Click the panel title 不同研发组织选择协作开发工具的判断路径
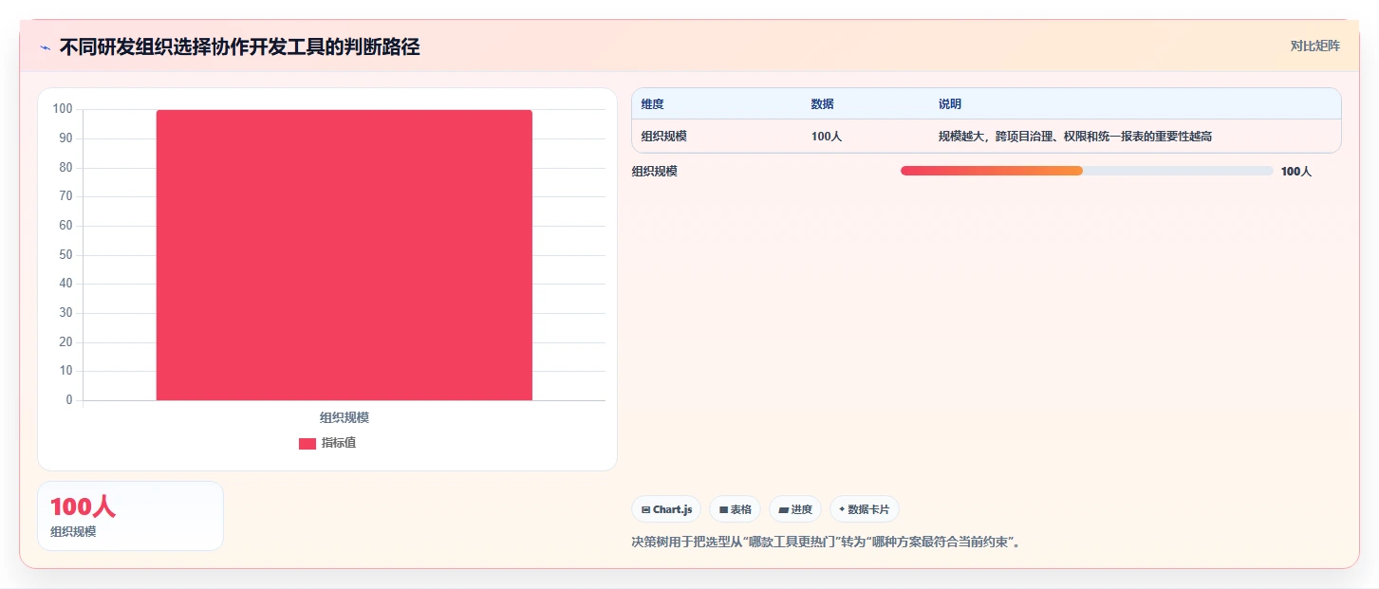The image size is (1379, 589). point(239,47)
